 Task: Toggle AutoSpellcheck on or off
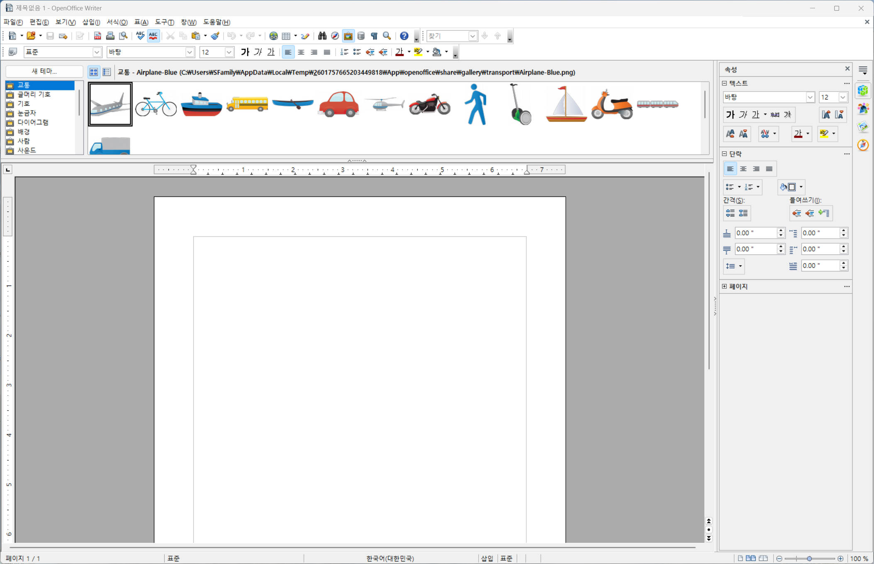(x=153, y=36)
